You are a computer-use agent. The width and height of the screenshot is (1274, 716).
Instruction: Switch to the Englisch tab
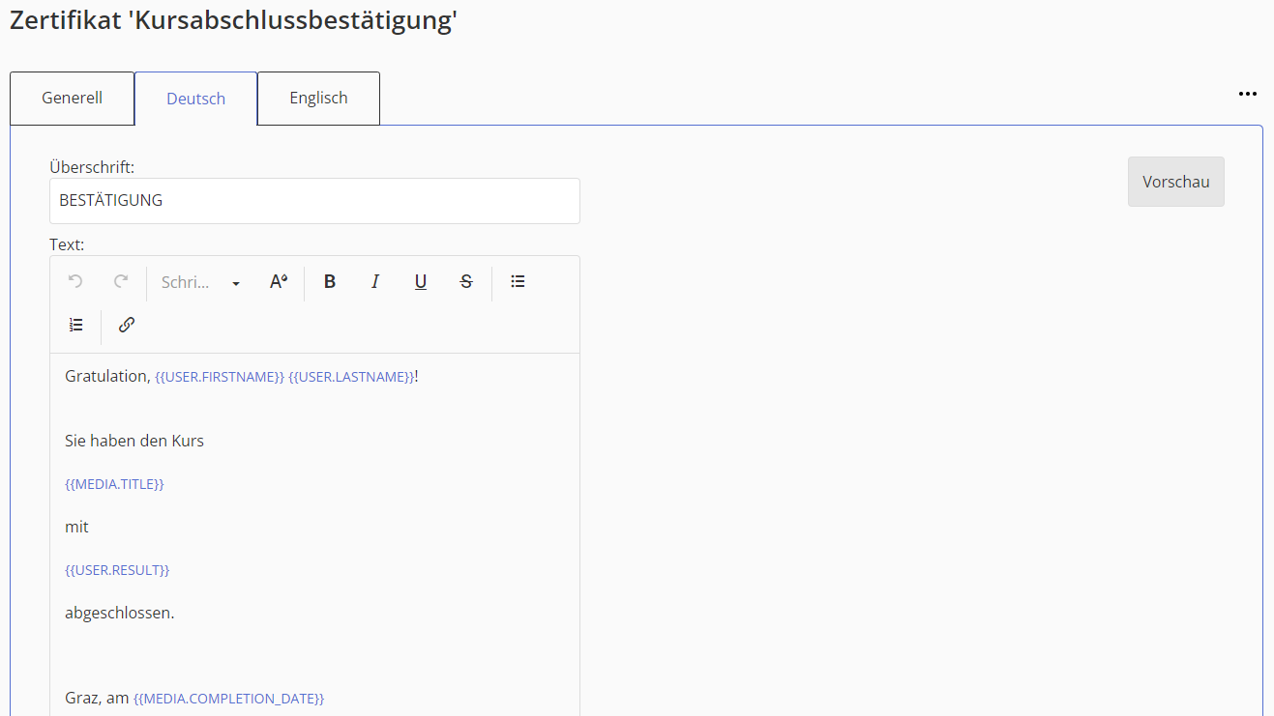click(318, 98)
